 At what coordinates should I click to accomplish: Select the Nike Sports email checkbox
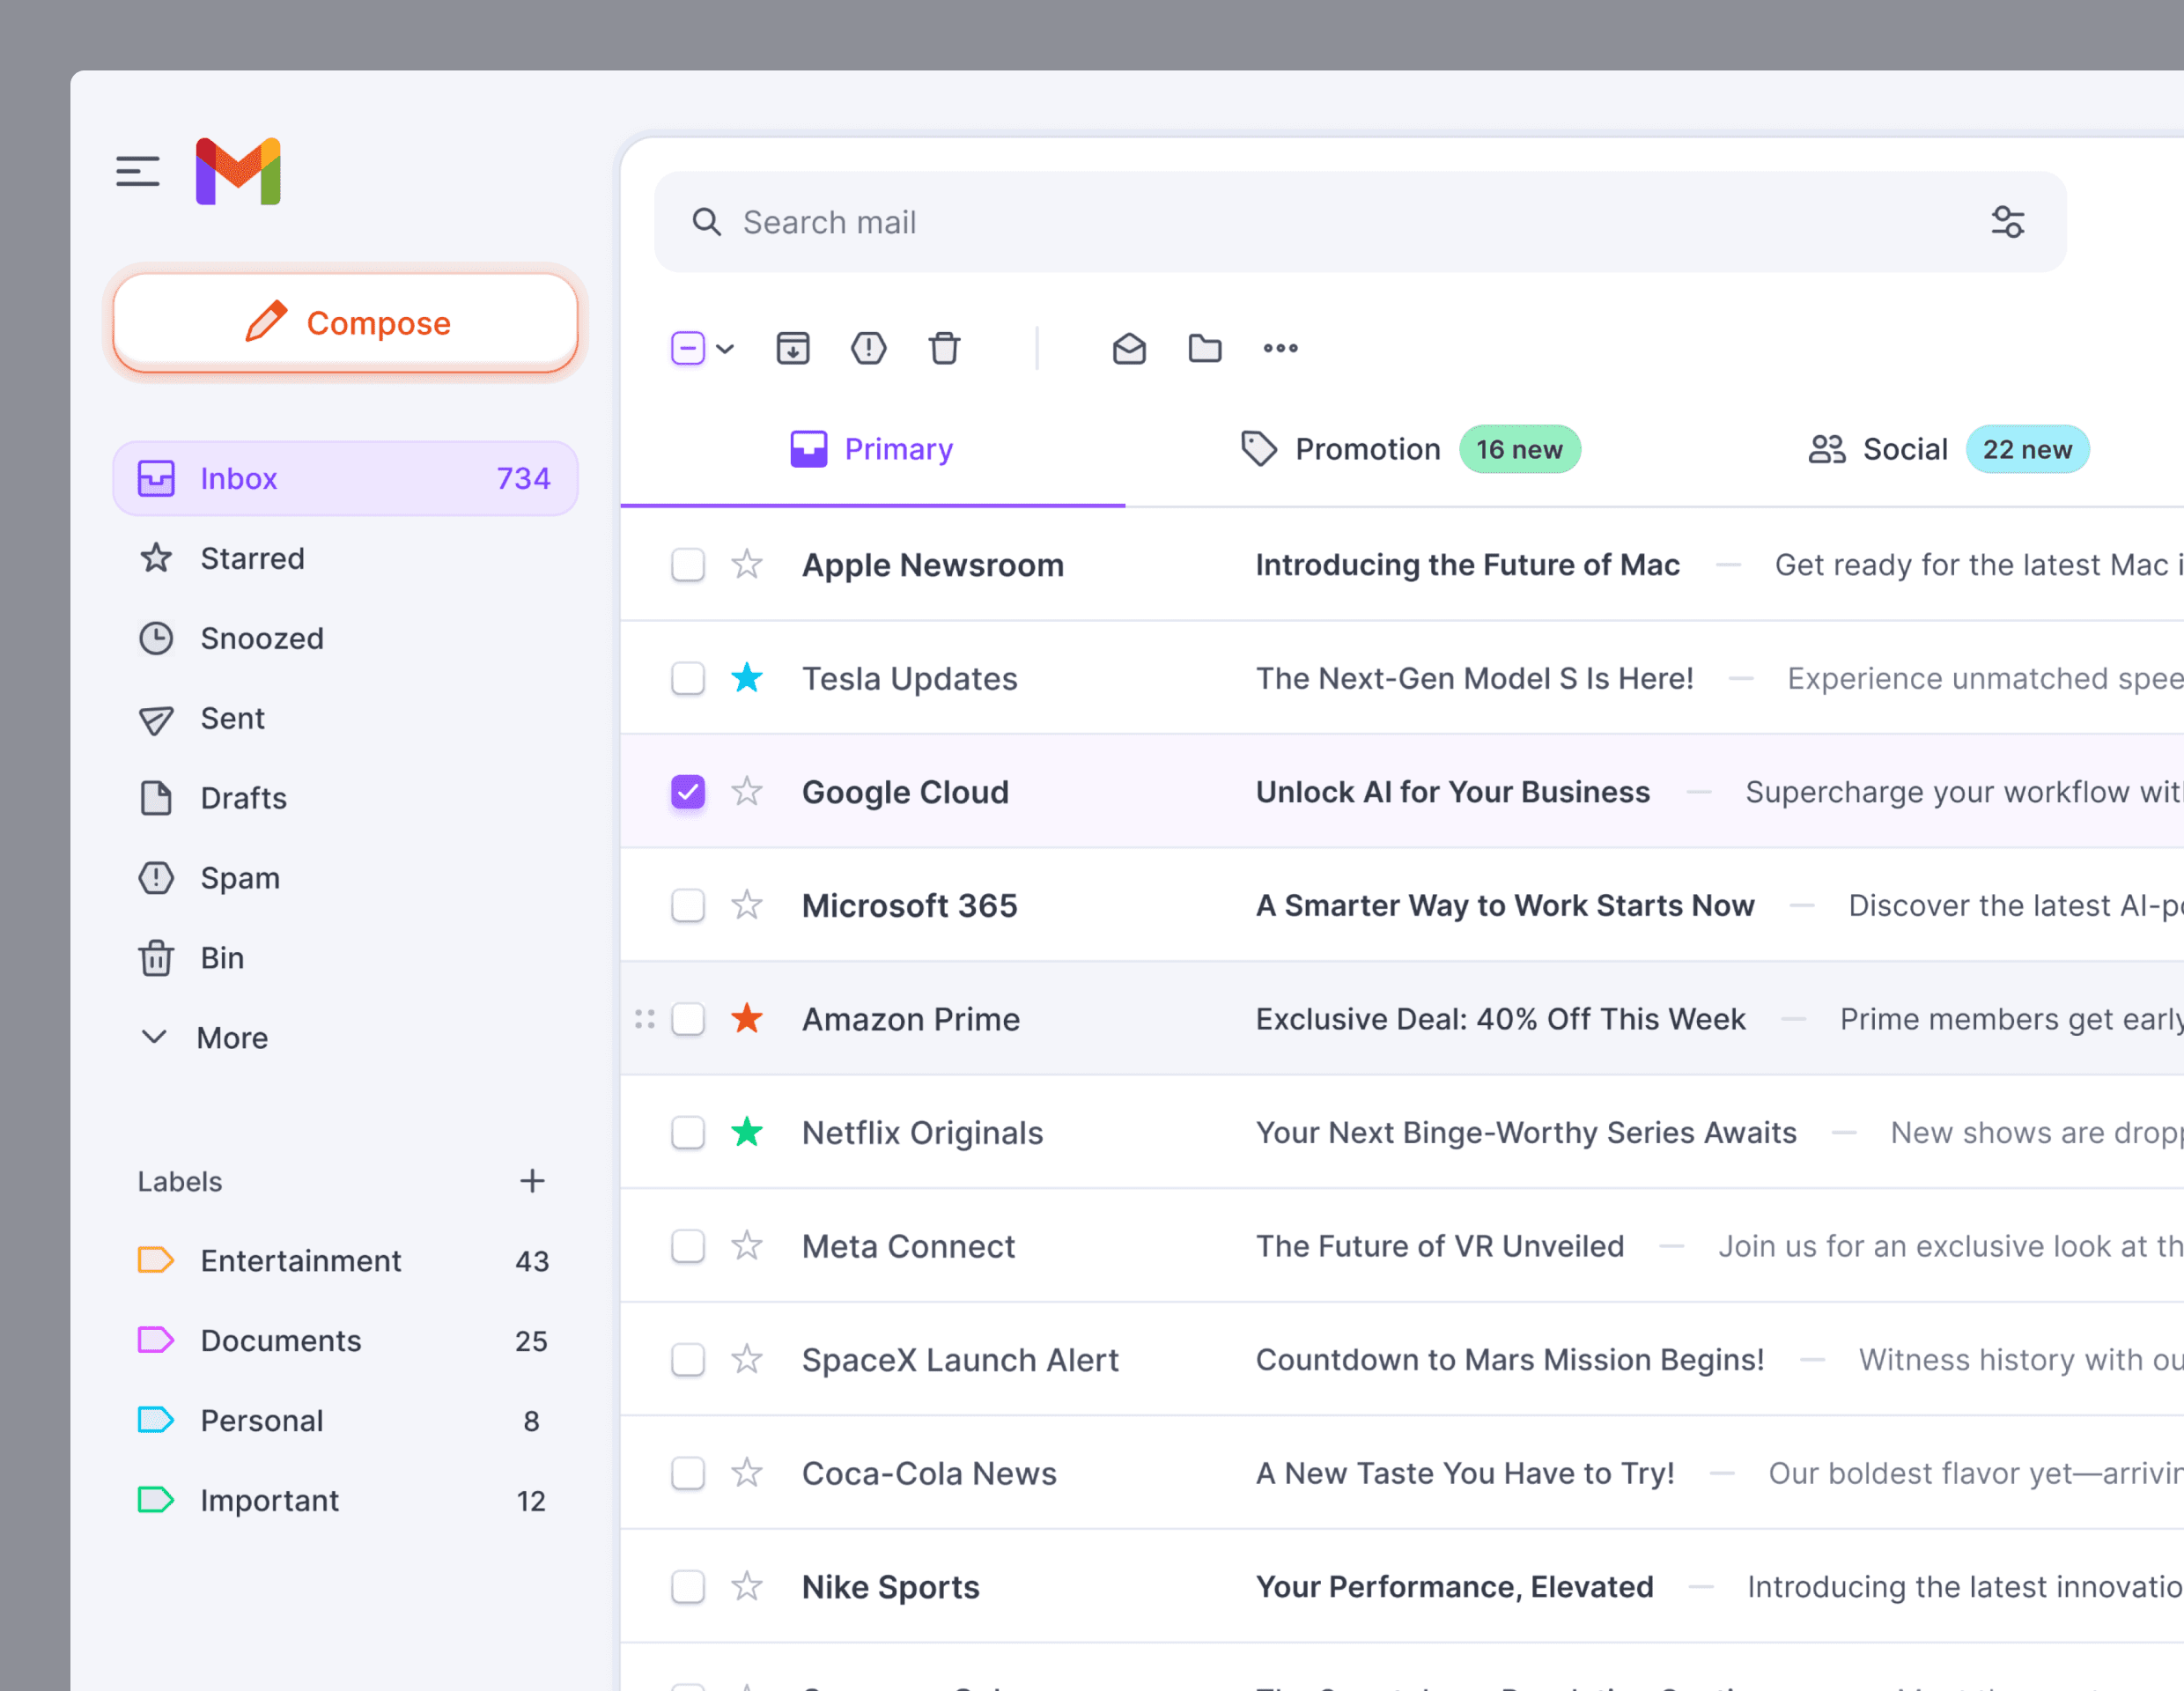coord(688,1587)
